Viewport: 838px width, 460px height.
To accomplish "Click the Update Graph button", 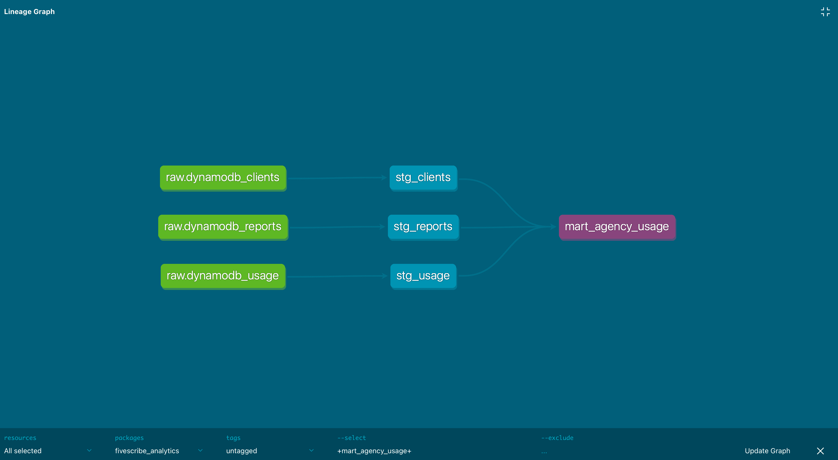I will pyautogui.click(x=767, y=451).
